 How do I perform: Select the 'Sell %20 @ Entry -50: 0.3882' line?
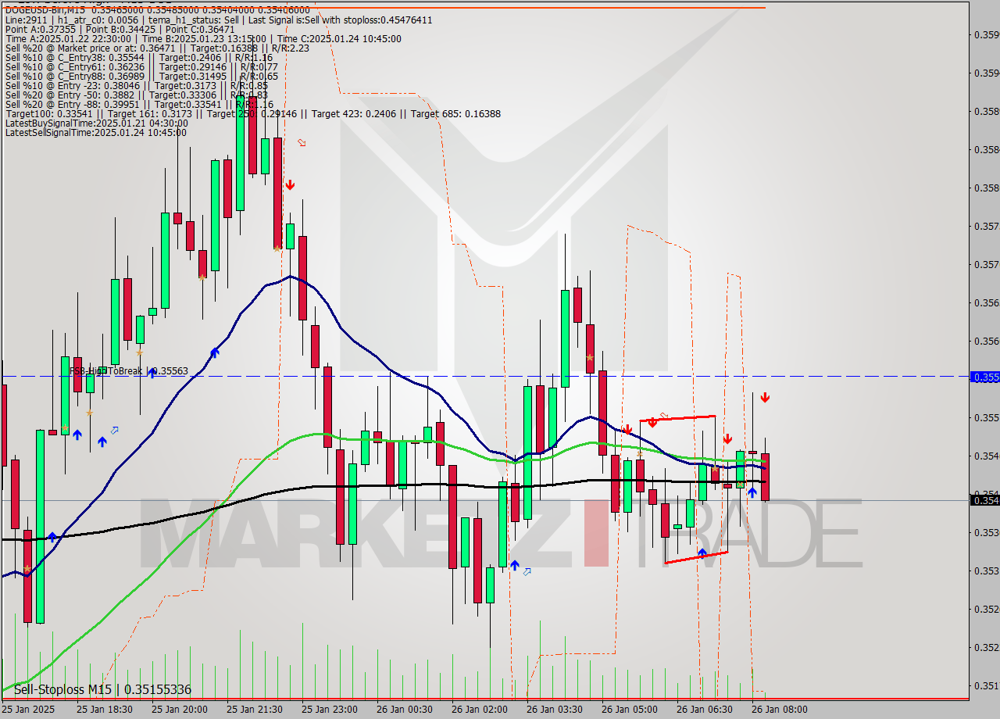click(137, 95)
